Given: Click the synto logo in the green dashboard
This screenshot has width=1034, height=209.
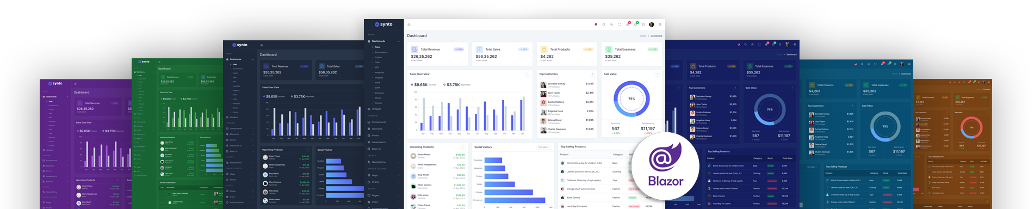Looking at the screenshot, I should tap(144, 62).
